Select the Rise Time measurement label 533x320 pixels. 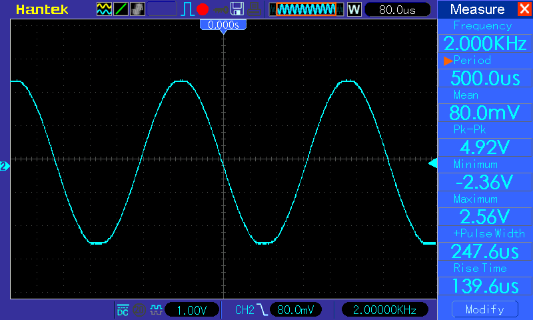click(x=480, y=268)
